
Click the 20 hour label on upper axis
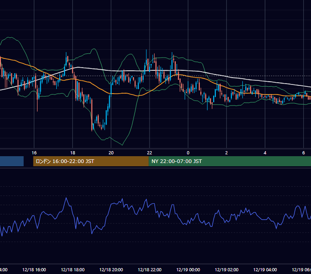pyautogui.click(x=111, y=153)
